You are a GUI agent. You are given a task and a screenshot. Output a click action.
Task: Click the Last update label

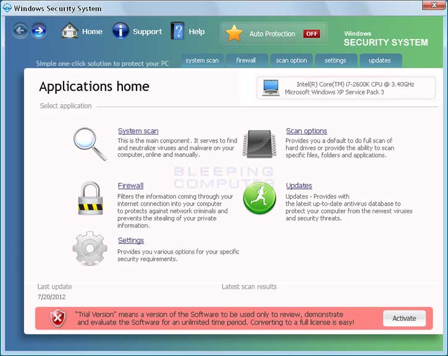point(54,287)
